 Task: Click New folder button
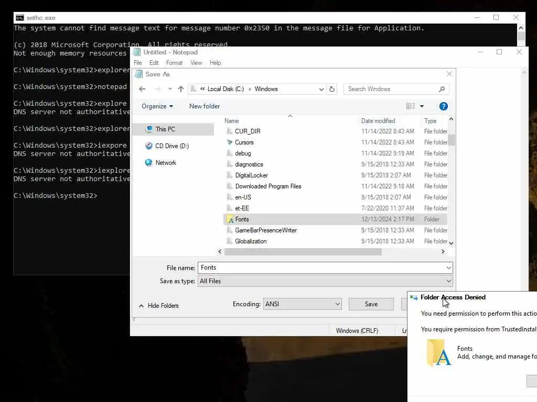(205, 106)
